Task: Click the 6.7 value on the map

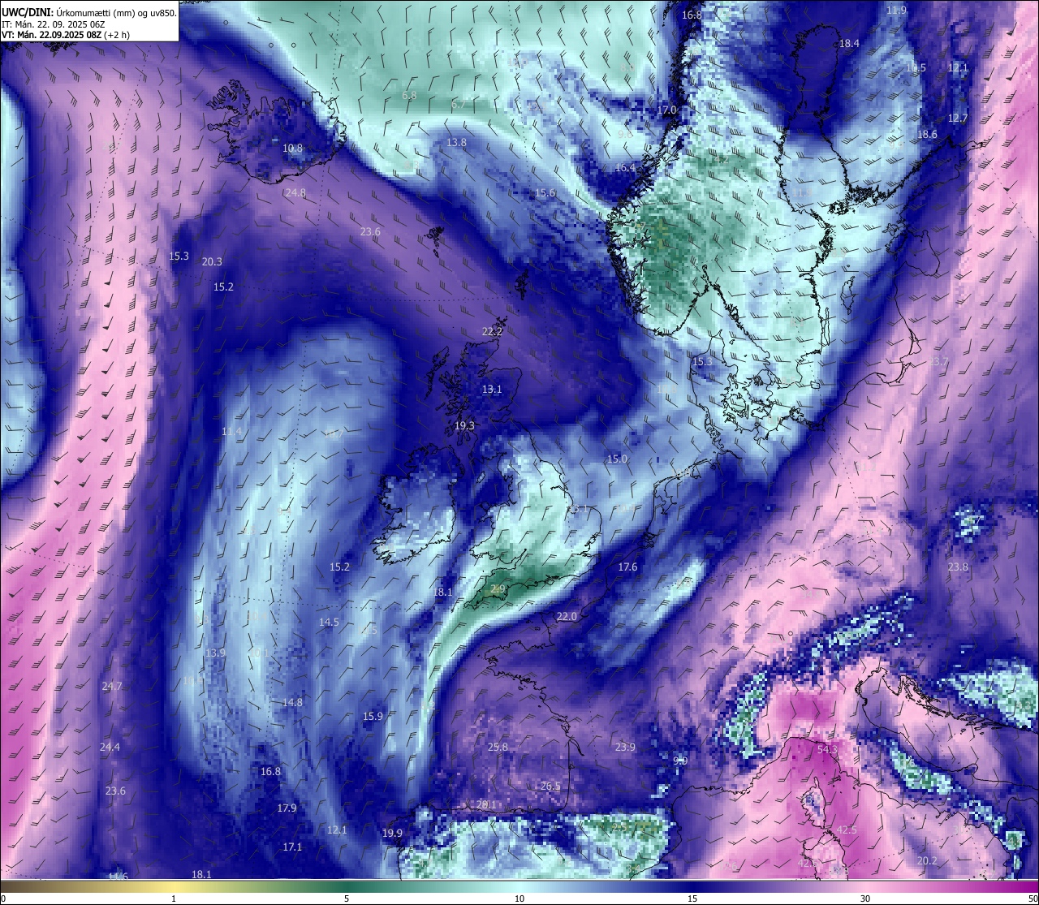Action: click(x=459, y=104)
